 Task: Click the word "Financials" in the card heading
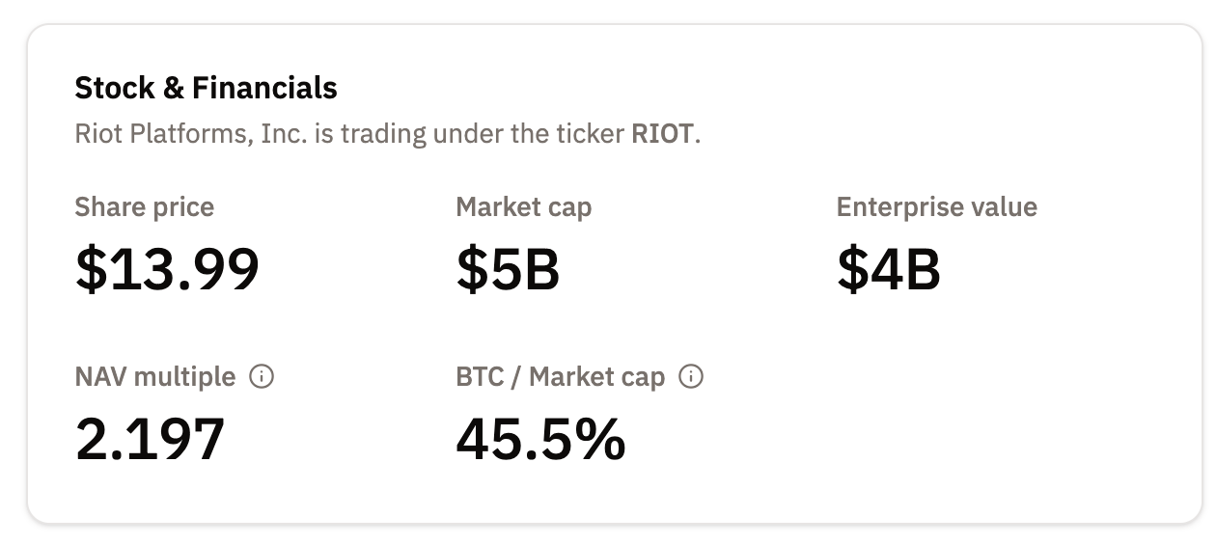pyautogui.click(x=264, y=88)
